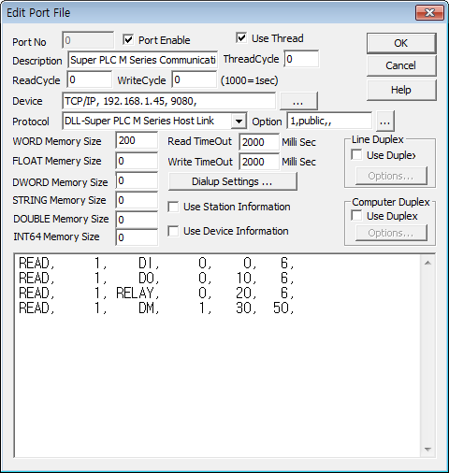The image size is (449, 473).
Task: Click the Read TimeOut field
Action: tap(259, 142)
